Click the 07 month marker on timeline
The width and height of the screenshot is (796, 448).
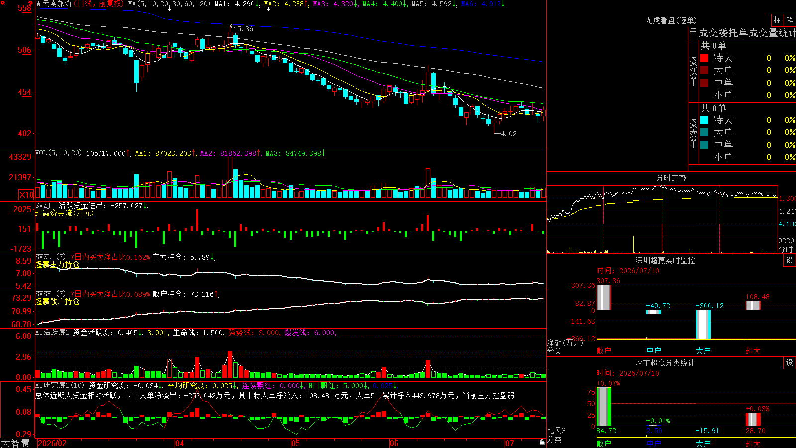click(510, 443)
